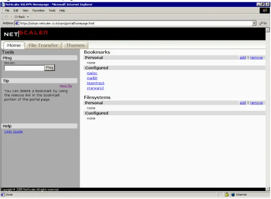Click the scrollbar up arrow
Image resolution: width=271 pixels, height=199 pixels.
(x=267, y=30)
